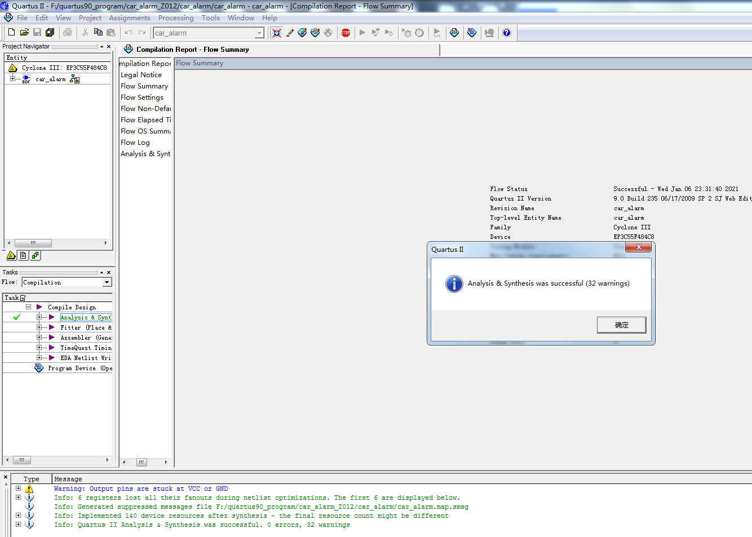Expand the Output pins stuck warning message

tap(18, 489)
